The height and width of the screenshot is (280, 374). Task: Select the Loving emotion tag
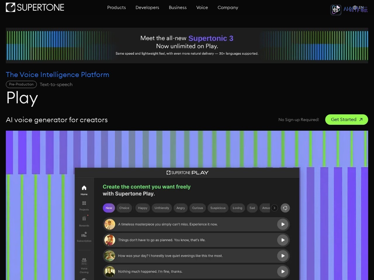(238, 208)
